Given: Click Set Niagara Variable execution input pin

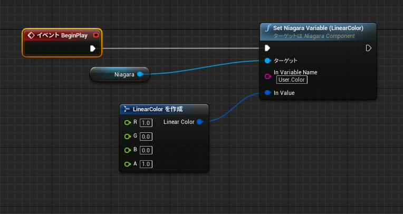Looking at the screenshot, I should (267, 48).
